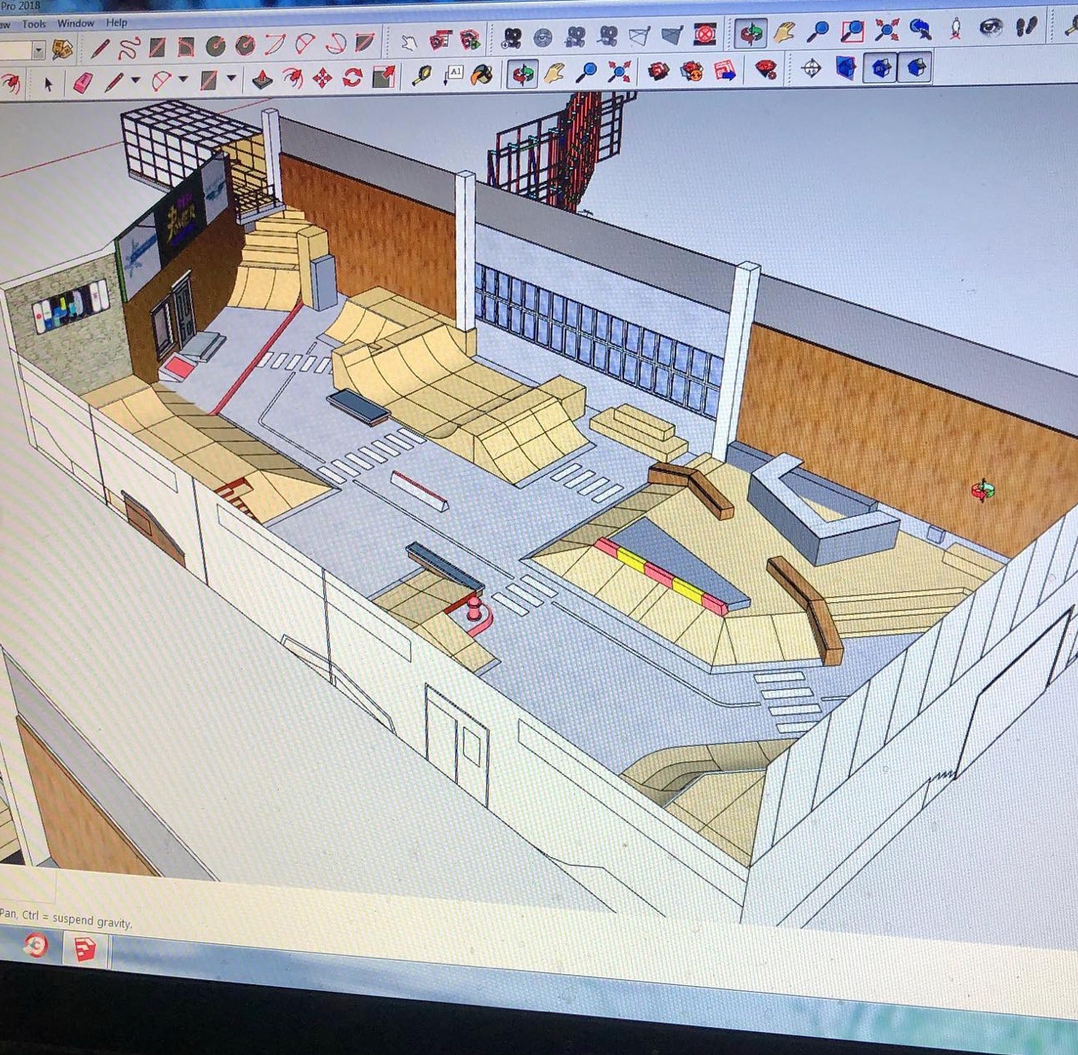Select the Paint Bucket tool
This screenshot has width=1078, height=1055.
click(482, 75)
